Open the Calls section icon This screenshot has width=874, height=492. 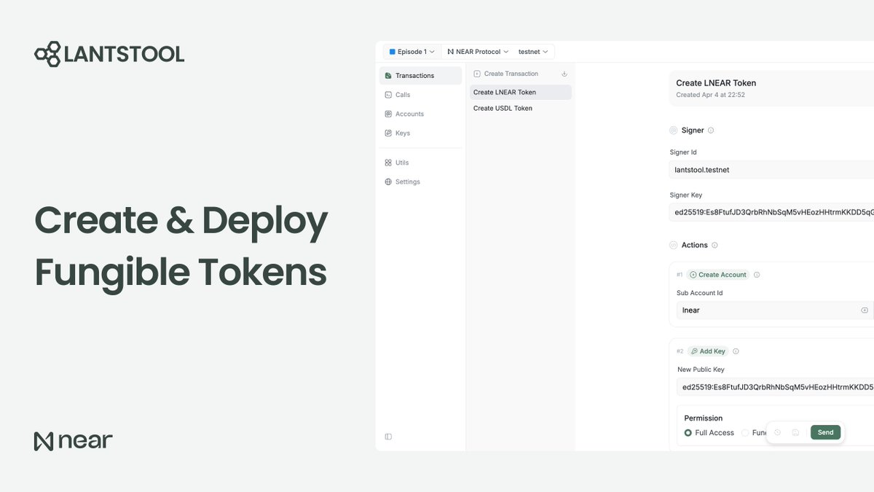388,95
